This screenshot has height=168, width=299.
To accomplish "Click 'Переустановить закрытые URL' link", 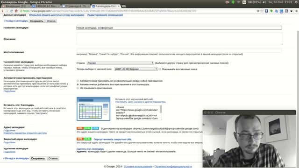I will click(113, 139).
